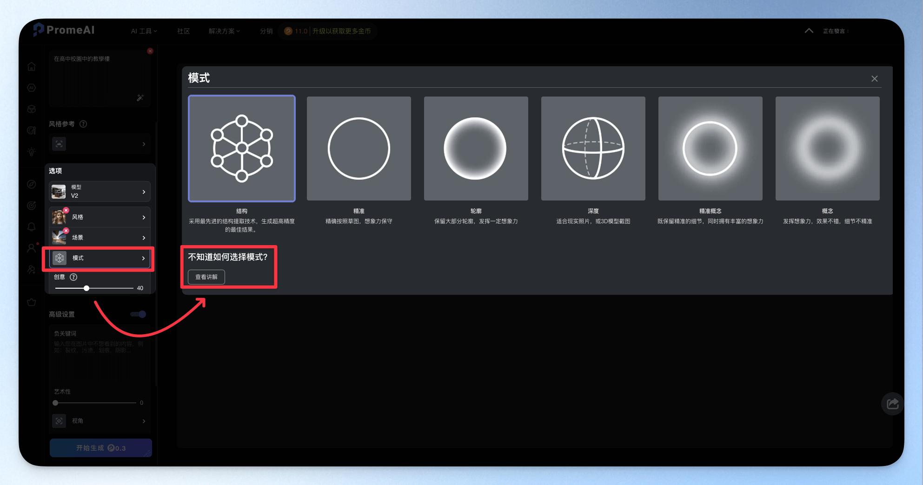Pick the 深度 depth globe icon
This screenshot has width=923, height=485.
coord(593,149)
